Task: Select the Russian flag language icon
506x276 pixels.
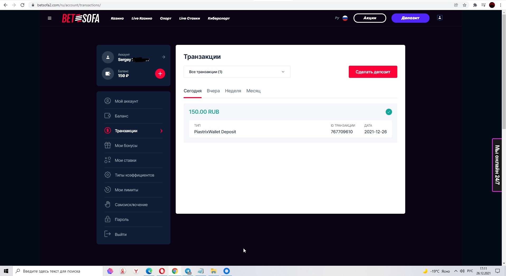Action: [345, 18]
